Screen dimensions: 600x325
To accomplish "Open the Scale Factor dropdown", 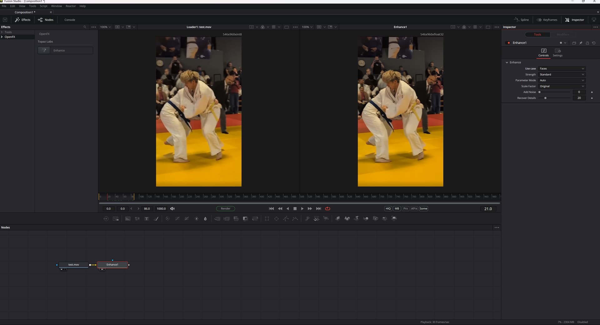I will coord(562,86).
